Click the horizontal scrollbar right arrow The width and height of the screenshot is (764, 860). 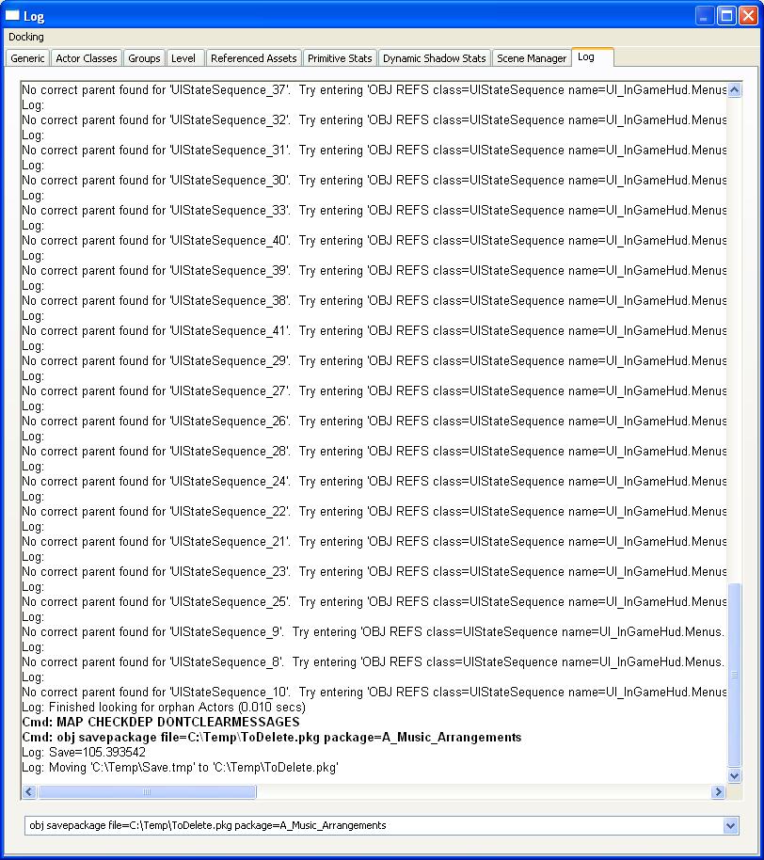tap(718, 792)
